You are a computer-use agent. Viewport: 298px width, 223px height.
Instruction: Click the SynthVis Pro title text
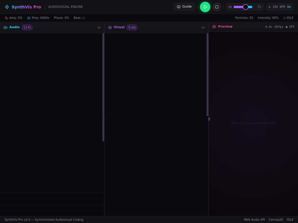(26, 7)
